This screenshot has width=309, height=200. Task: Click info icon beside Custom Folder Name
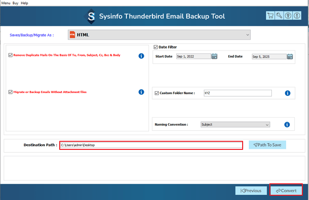click(x=288, y=93)
